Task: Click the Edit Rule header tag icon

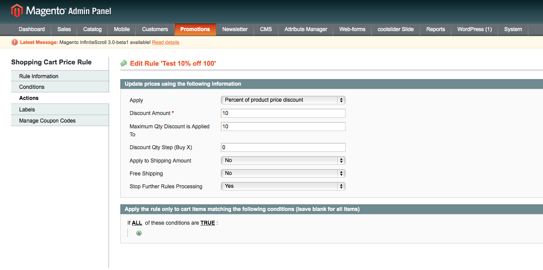Action: pos(124,64)
